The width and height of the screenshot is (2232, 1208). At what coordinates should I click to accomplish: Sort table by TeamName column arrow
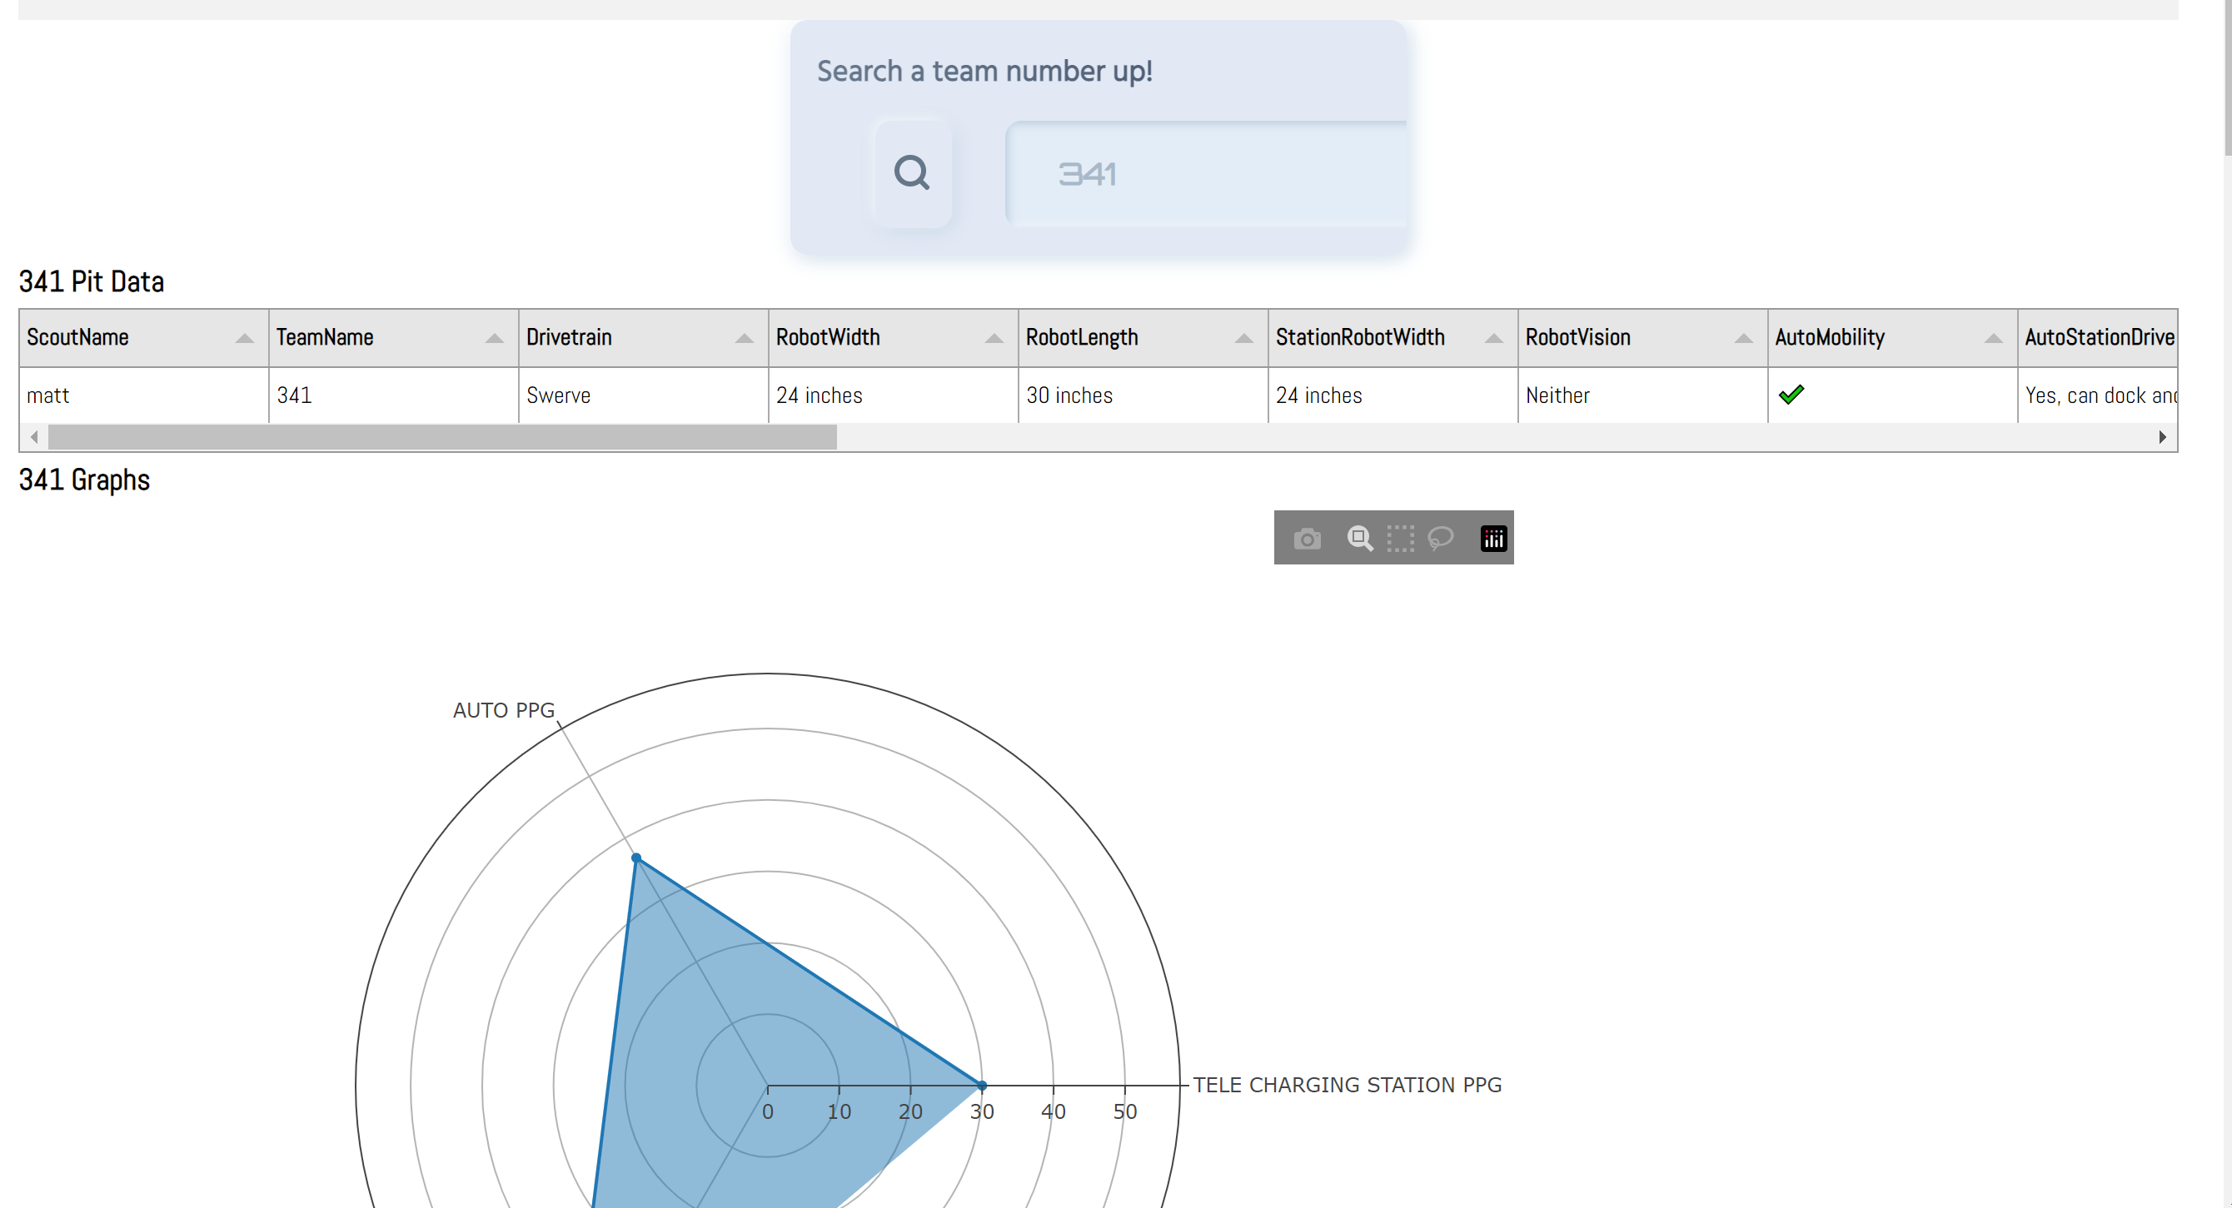click(x=494, y=338)
